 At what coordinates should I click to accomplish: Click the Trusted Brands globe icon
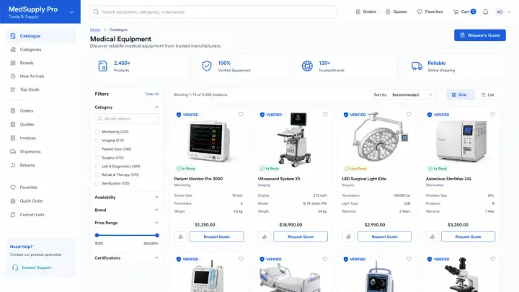307,66
